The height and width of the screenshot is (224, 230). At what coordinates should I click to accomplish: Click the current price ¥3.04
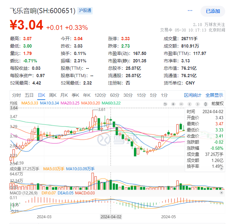26,25
